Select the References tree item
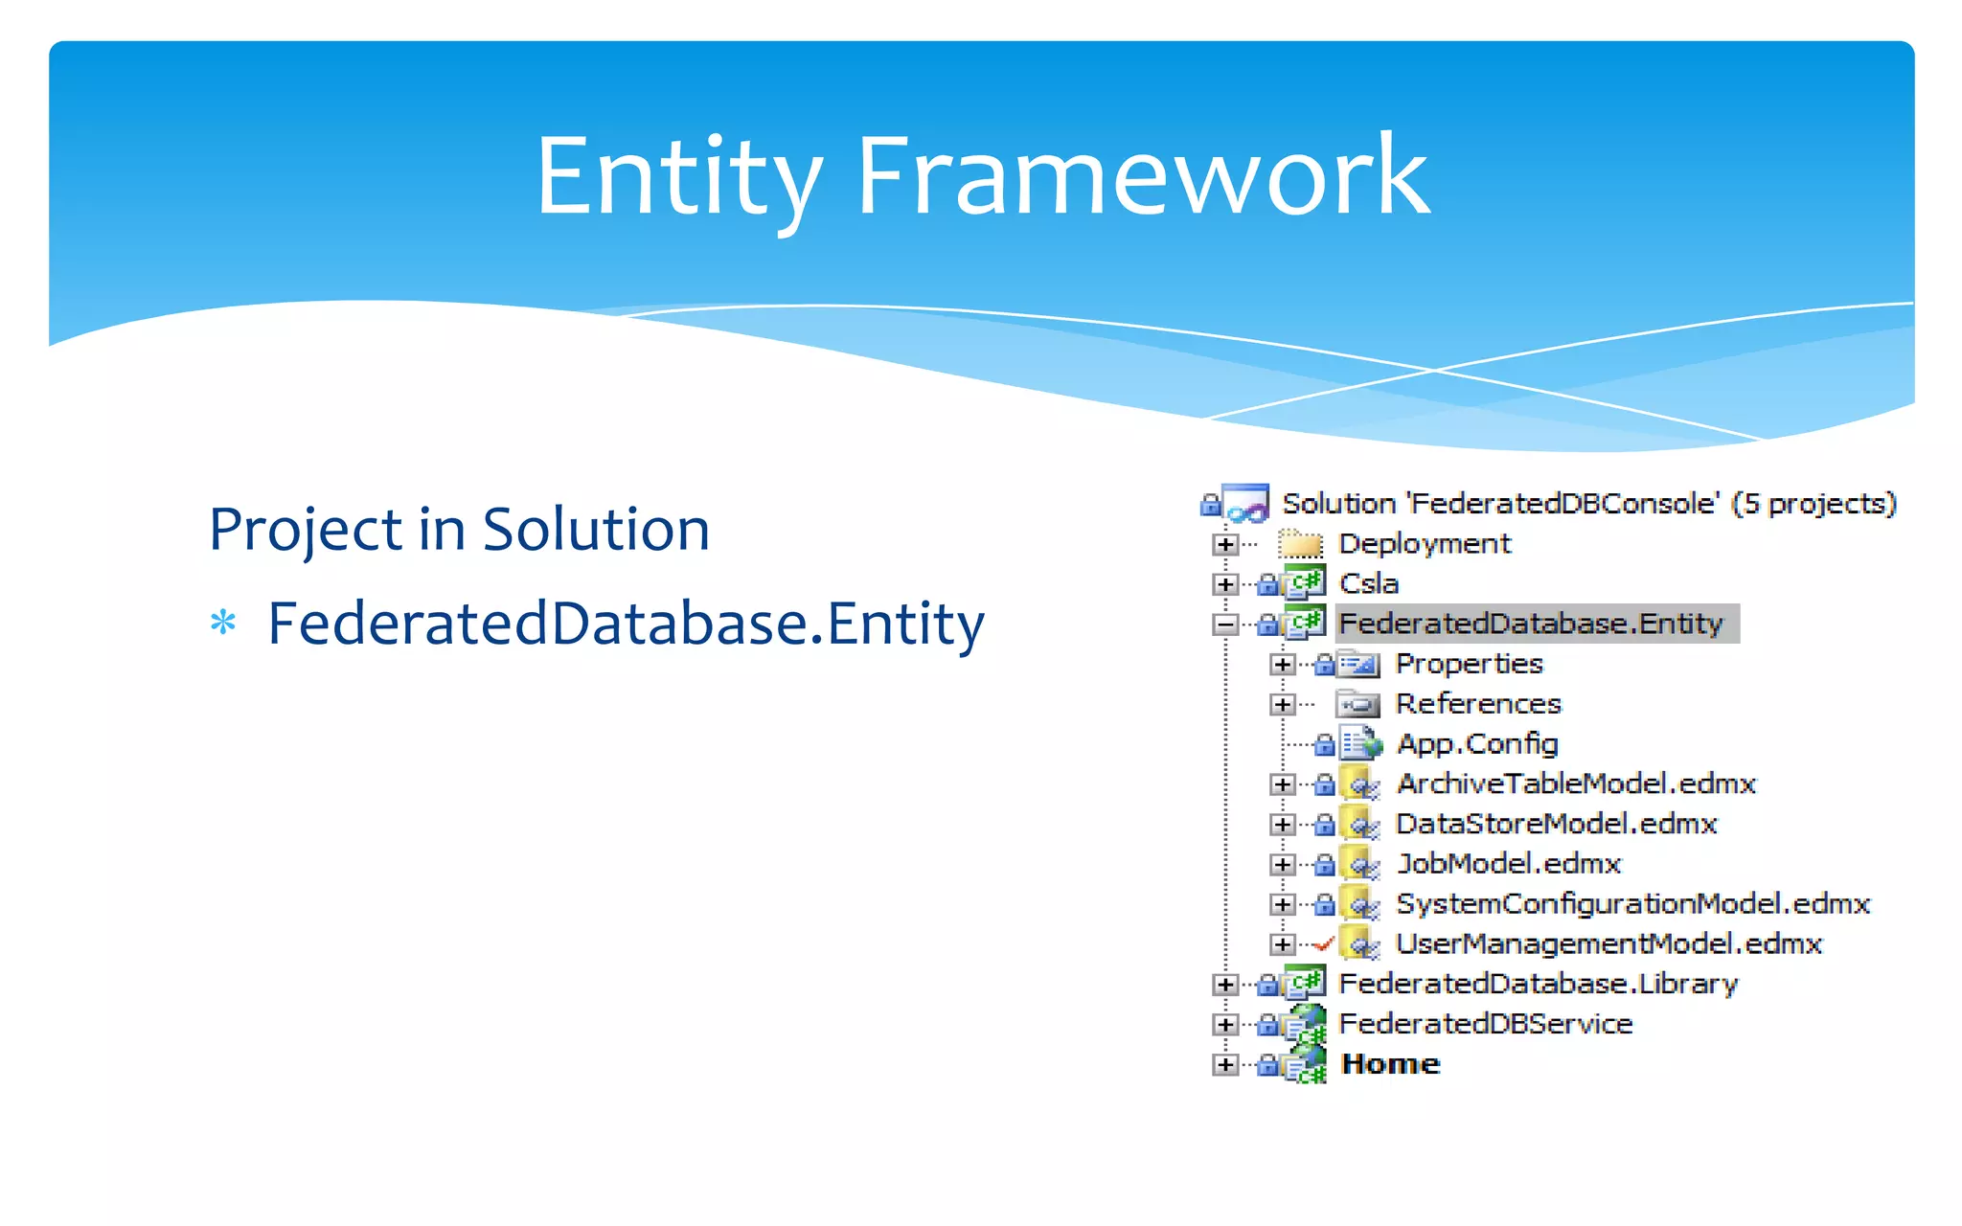This screenshot has width=1962, height=1226. coord(1478,704)
